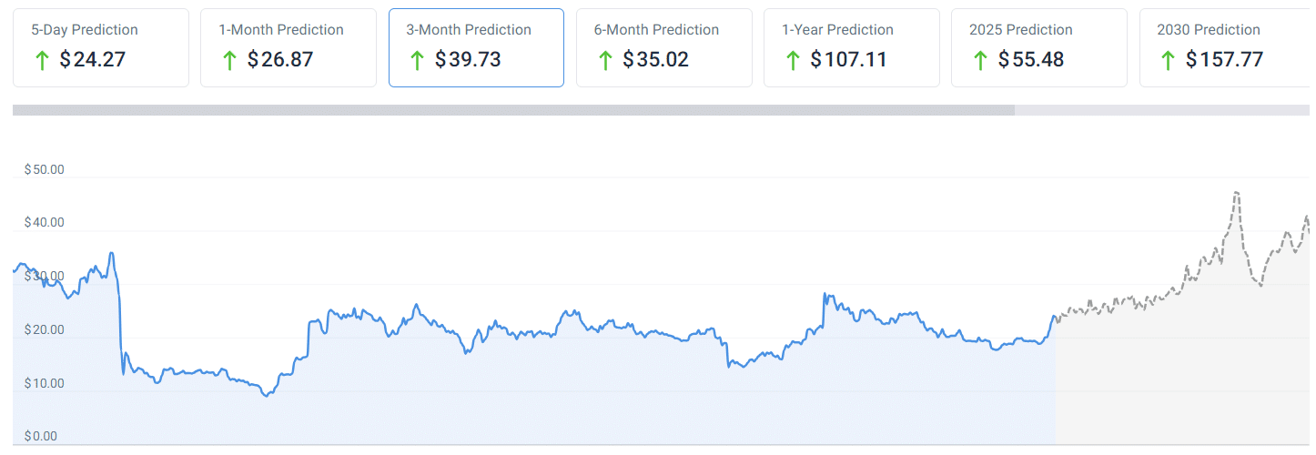The width and height of the screenshot is (1316, 455).
Task: Switch to the 1-Month Prediction tab
Action: tap(288, 47)
